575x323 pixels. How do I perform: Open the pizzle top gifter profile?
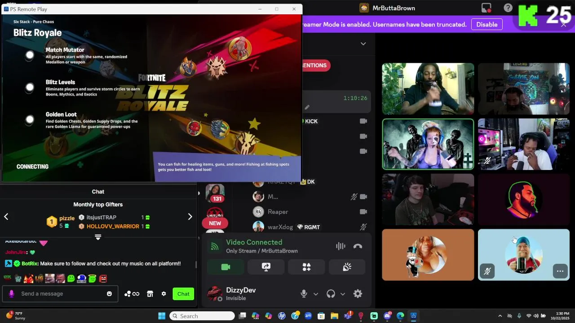[67, 218]
